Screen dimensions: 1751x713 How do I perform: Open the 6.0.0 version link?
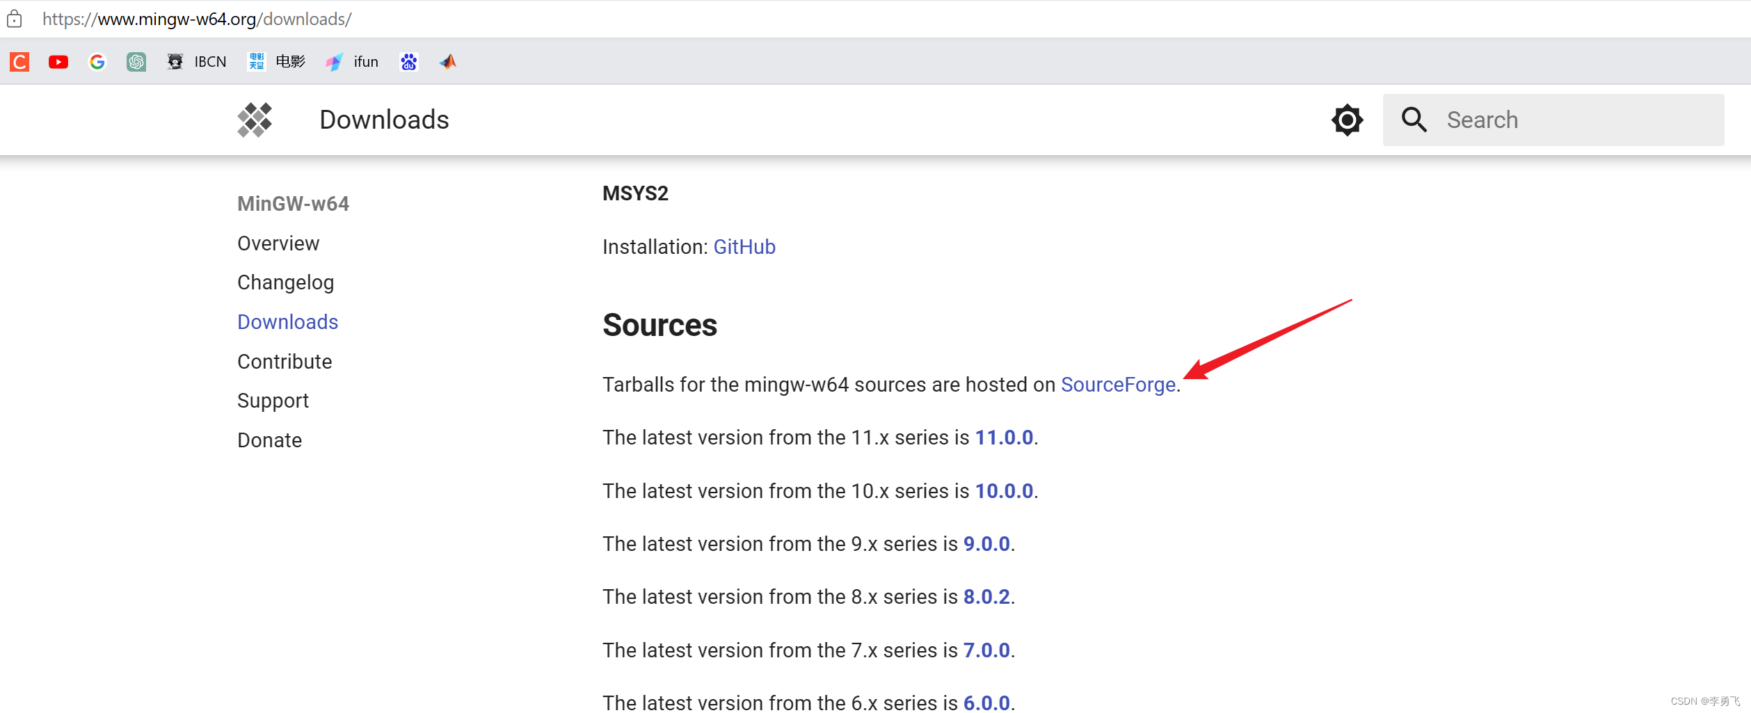[x=986, y=703]
